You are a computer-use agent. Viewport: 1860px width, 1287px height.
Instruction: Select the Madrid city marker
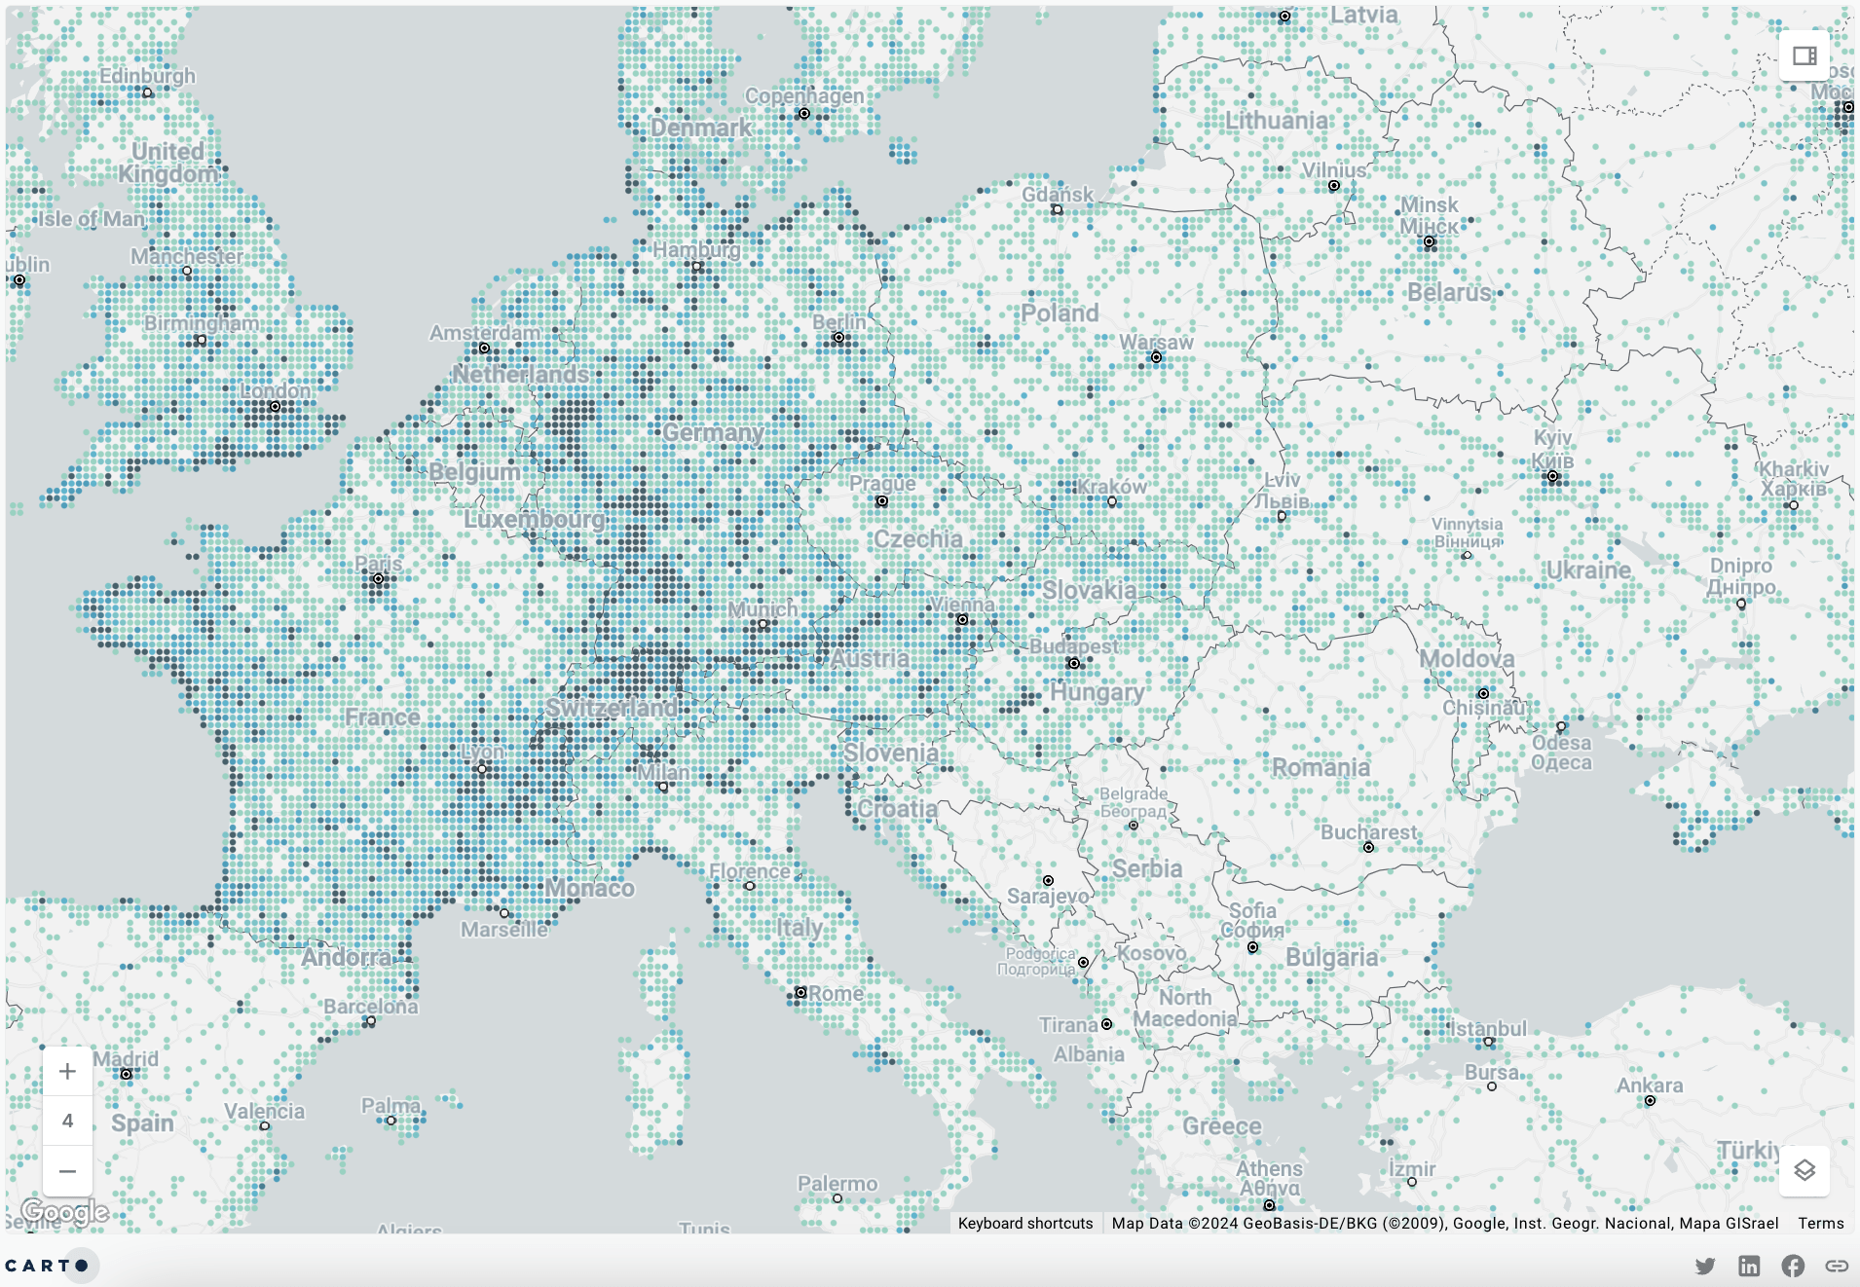pyautogui.click(x=126, y=1075)
